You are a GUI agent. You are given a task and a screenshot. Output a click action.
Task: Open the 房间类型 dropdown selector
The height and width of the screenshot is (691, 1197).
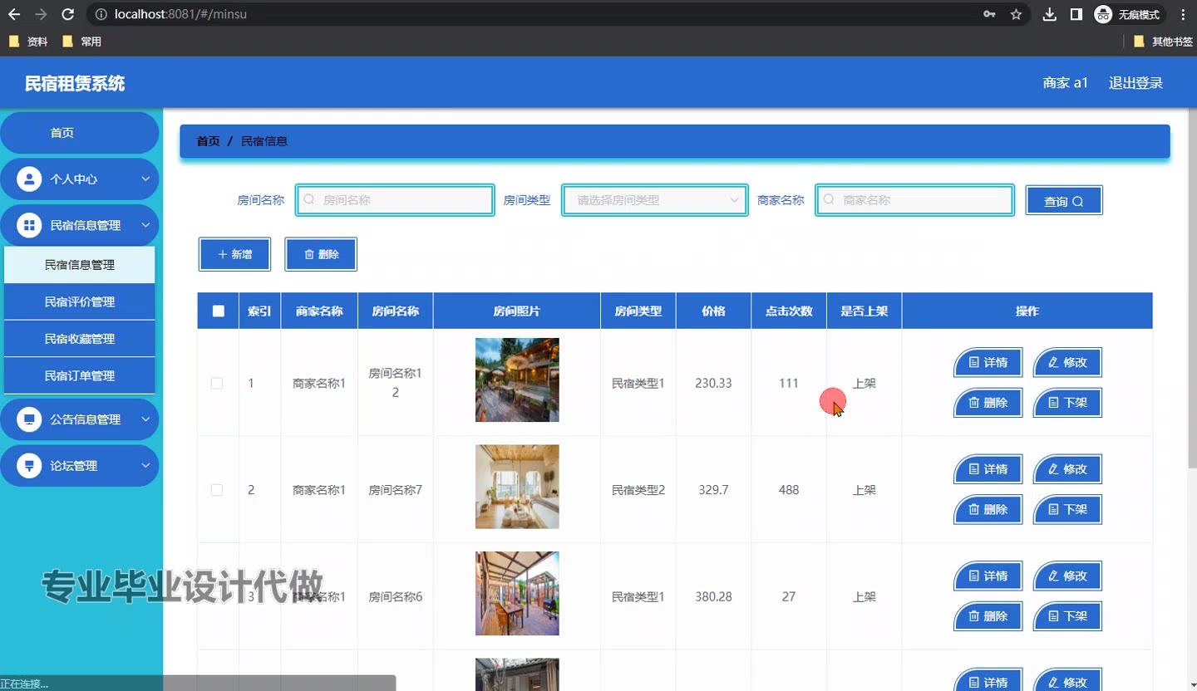point(655,200)
